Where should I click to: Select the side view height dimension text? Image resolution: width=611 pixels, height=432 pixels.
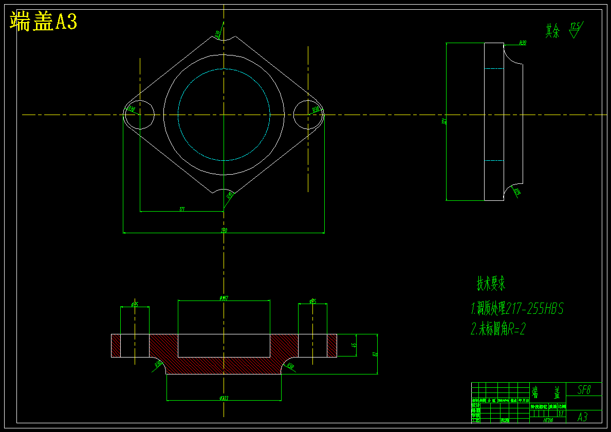coord(443,121)
